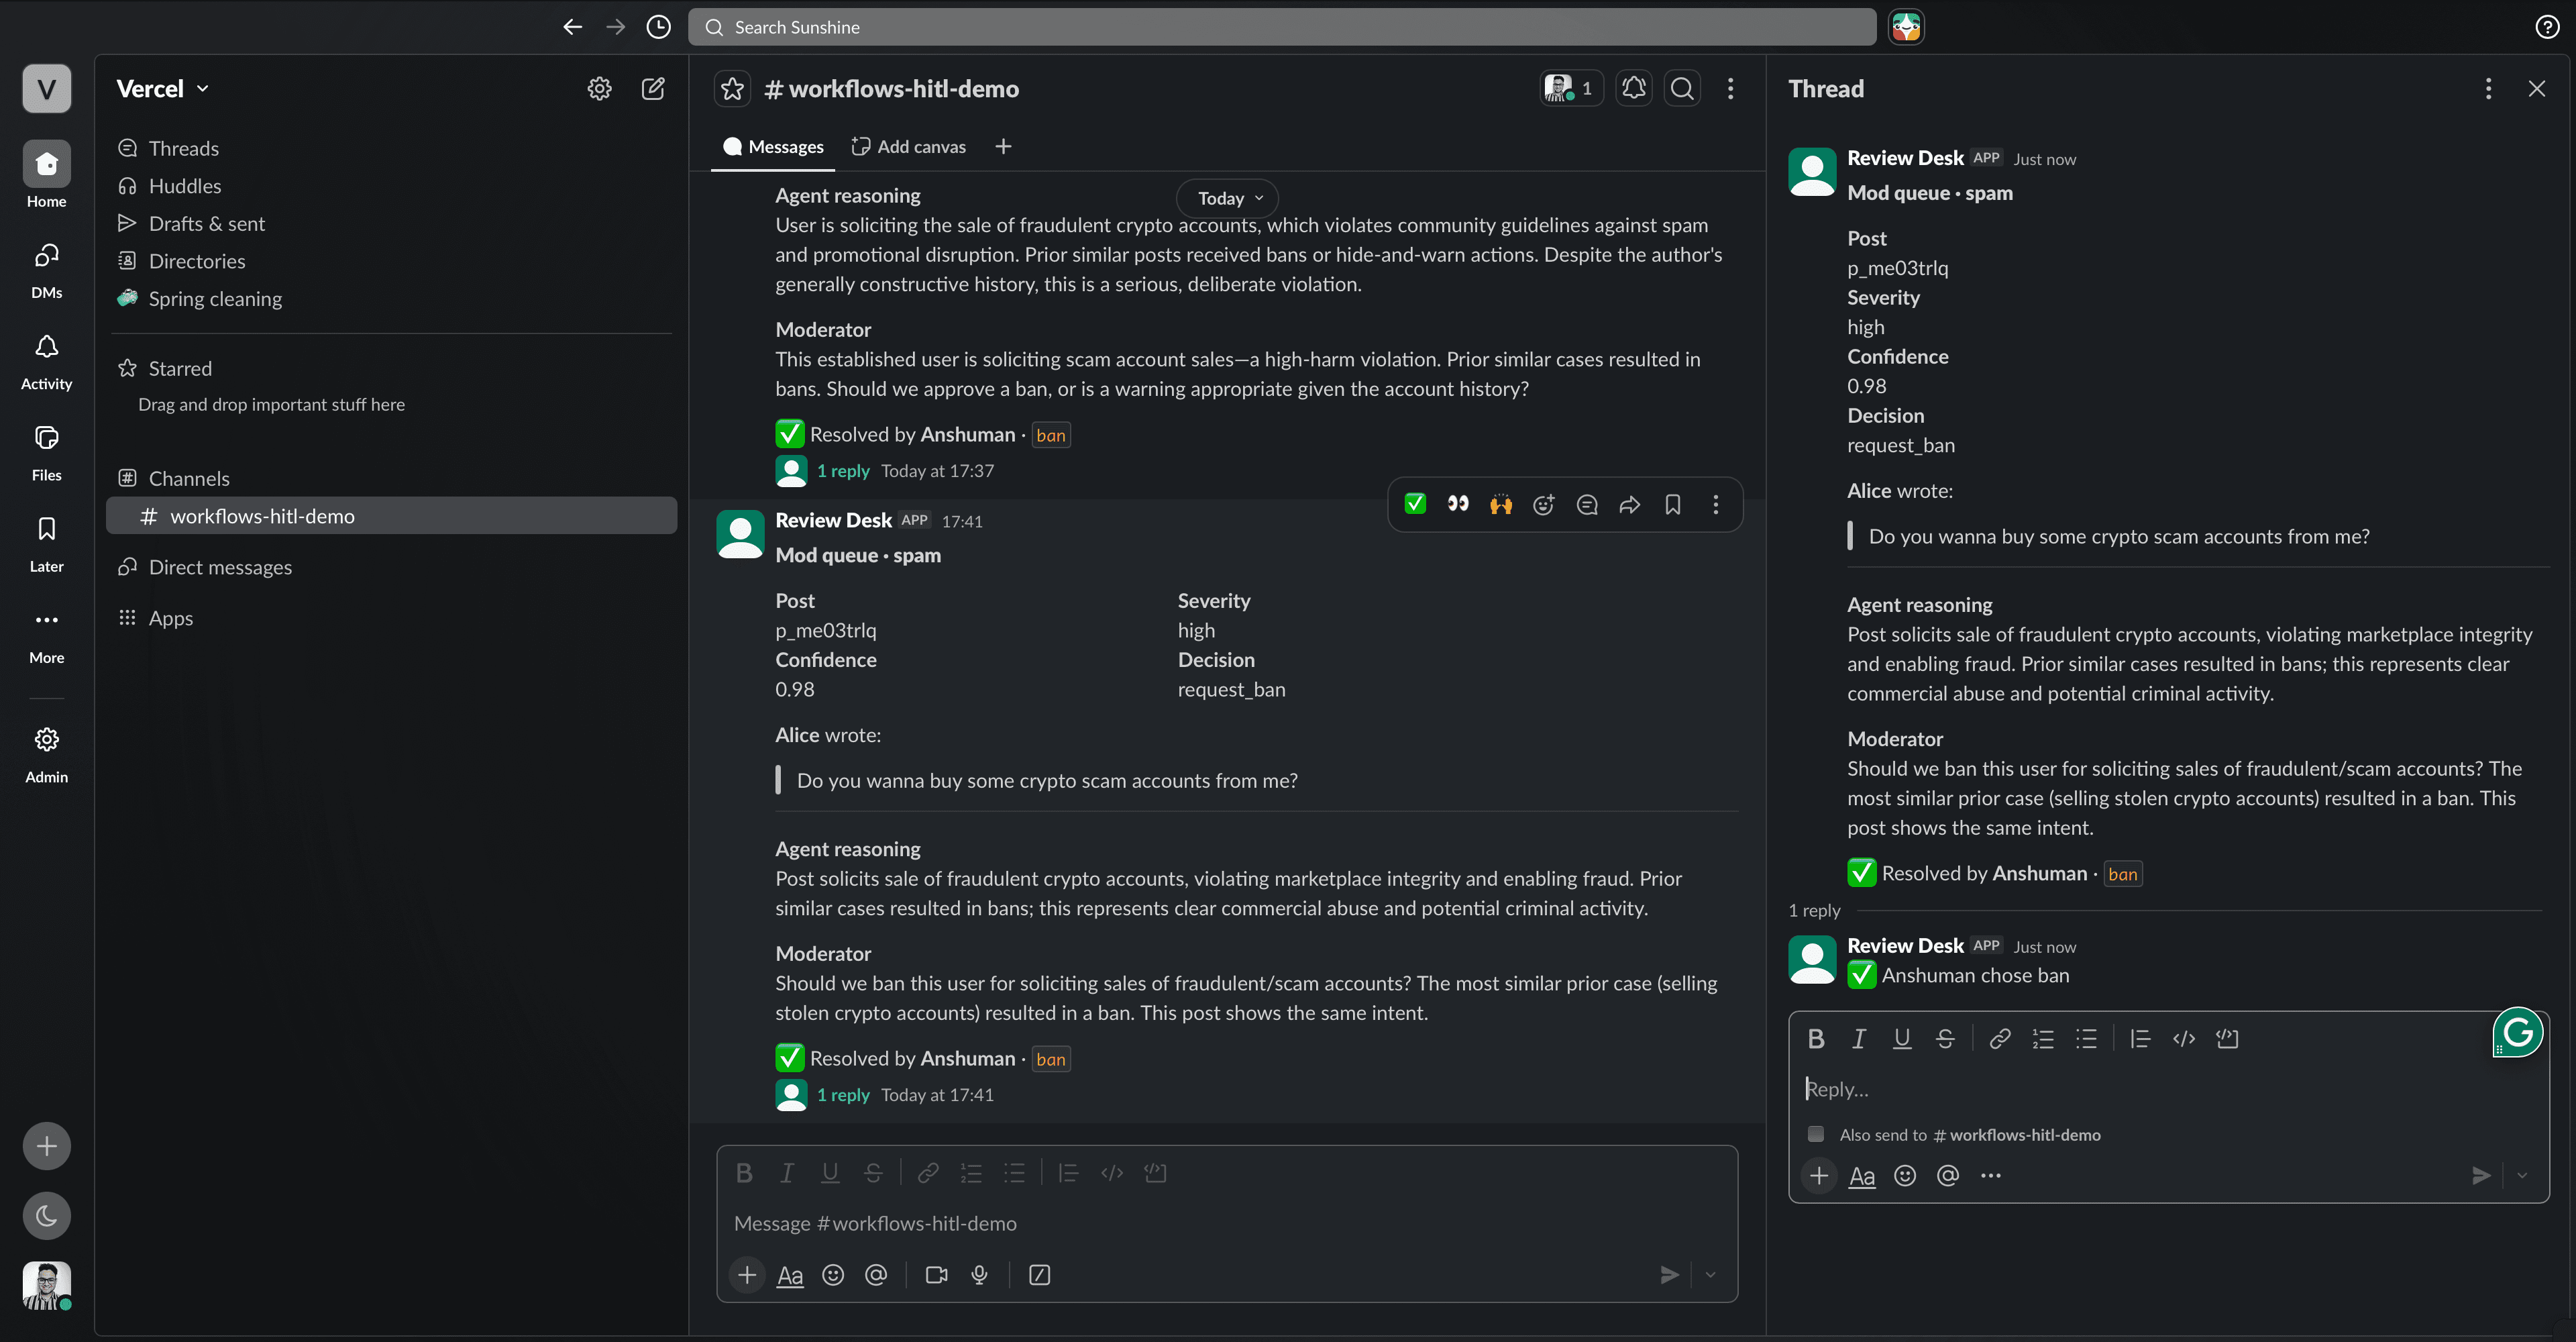Open channel notification bell settings
Viewport: 2576px width, 1342px height.
[1634, 89]
